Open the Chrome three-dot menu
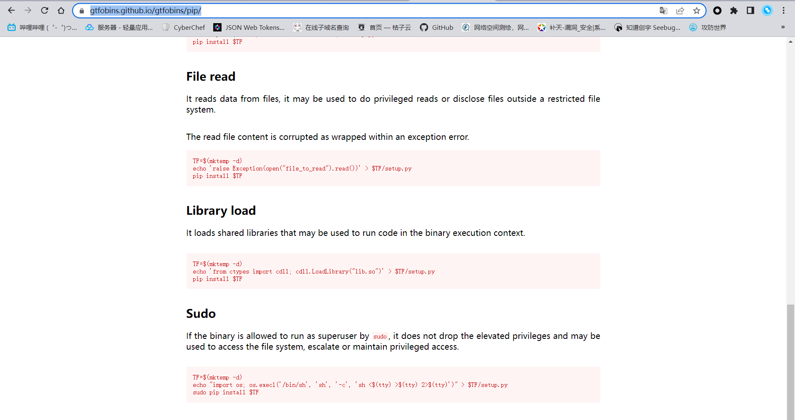 coord(783,11)
